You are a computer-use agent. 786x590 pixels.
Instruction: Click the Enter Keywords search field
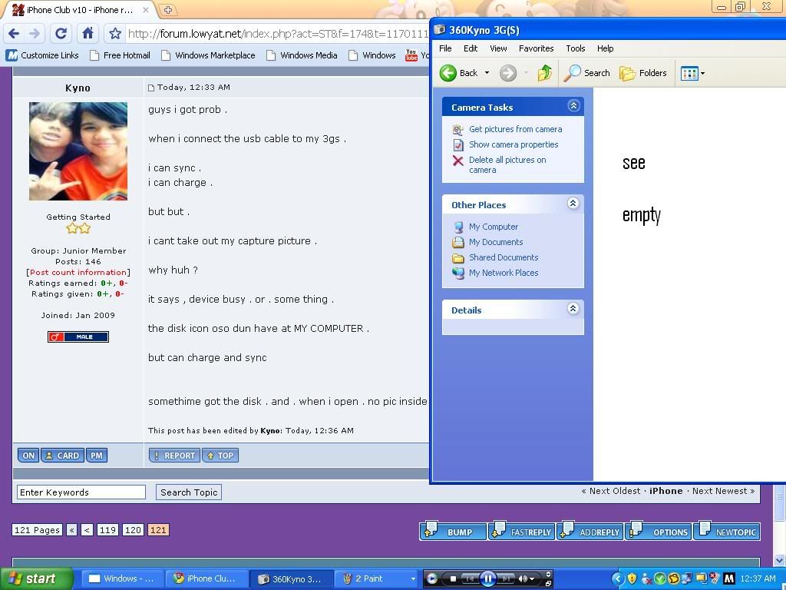pyautogui.click(x=81, y=492)
